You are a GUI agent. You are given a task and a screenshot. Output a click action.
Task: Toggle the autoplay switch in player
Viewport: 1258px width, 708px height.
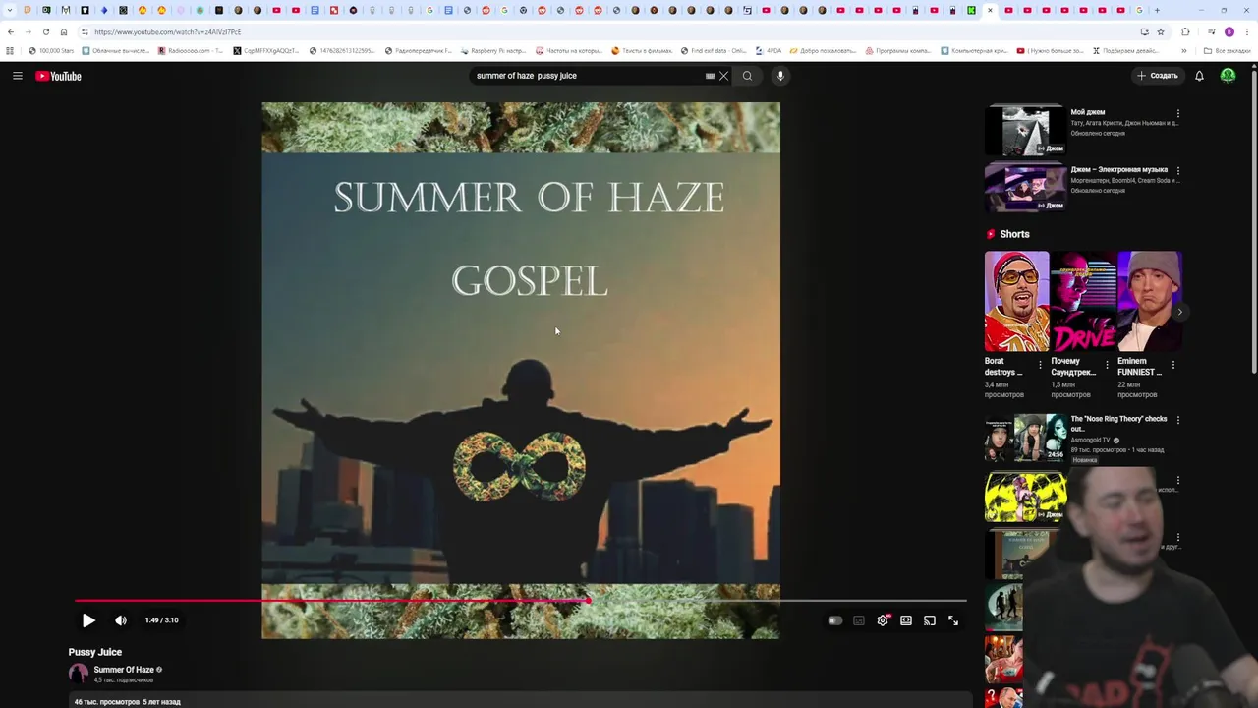click(834, 620)
